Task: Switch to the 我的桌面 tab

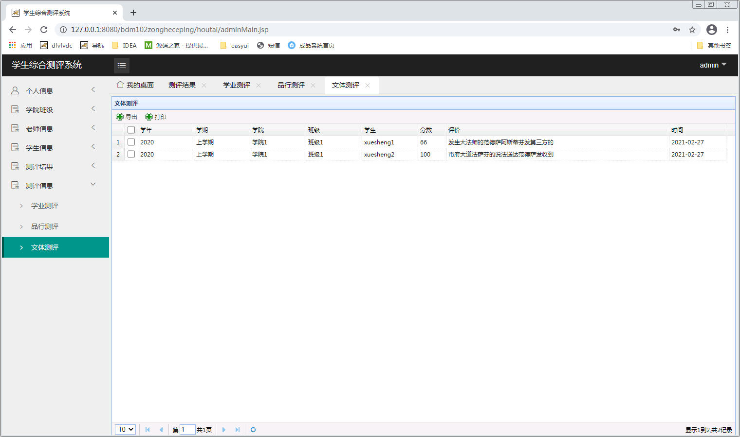Action: point(135,85)
